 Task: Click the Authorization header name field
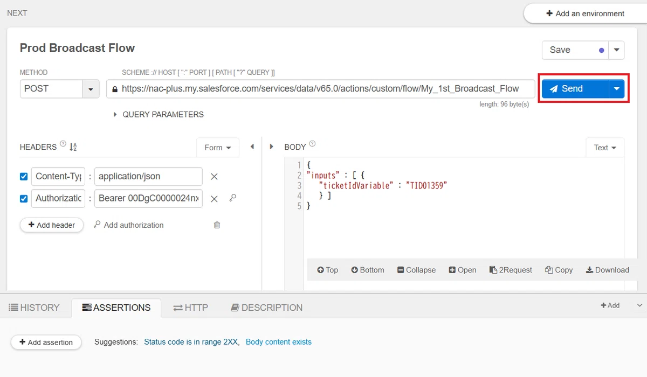click(x=58, y=198)
